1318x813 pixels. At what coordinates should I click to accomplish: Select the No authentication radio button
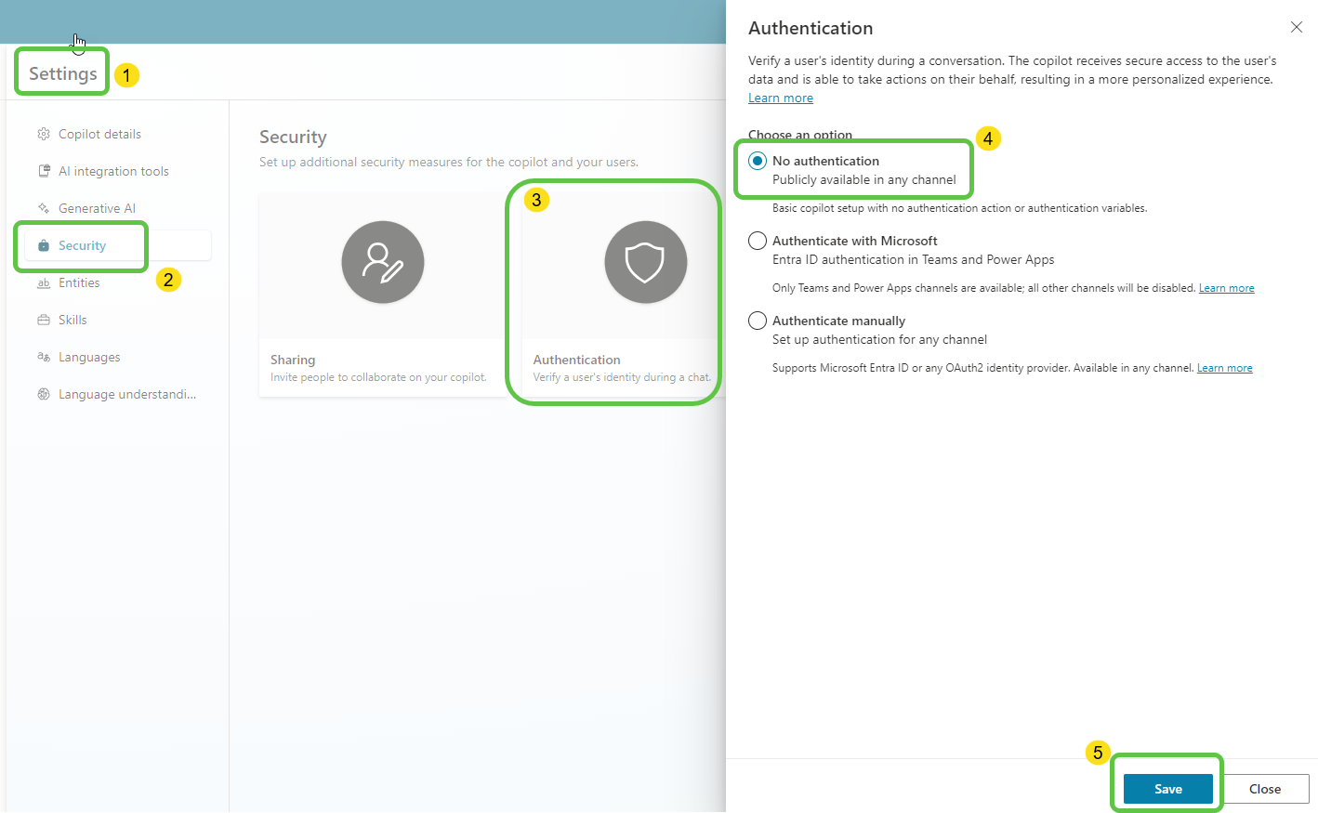758,161
